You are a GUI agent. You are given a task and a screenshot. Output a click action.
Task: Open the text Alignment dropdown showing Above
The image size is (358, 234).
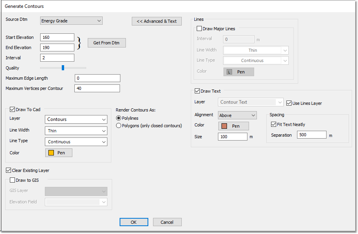pos(237,115)
